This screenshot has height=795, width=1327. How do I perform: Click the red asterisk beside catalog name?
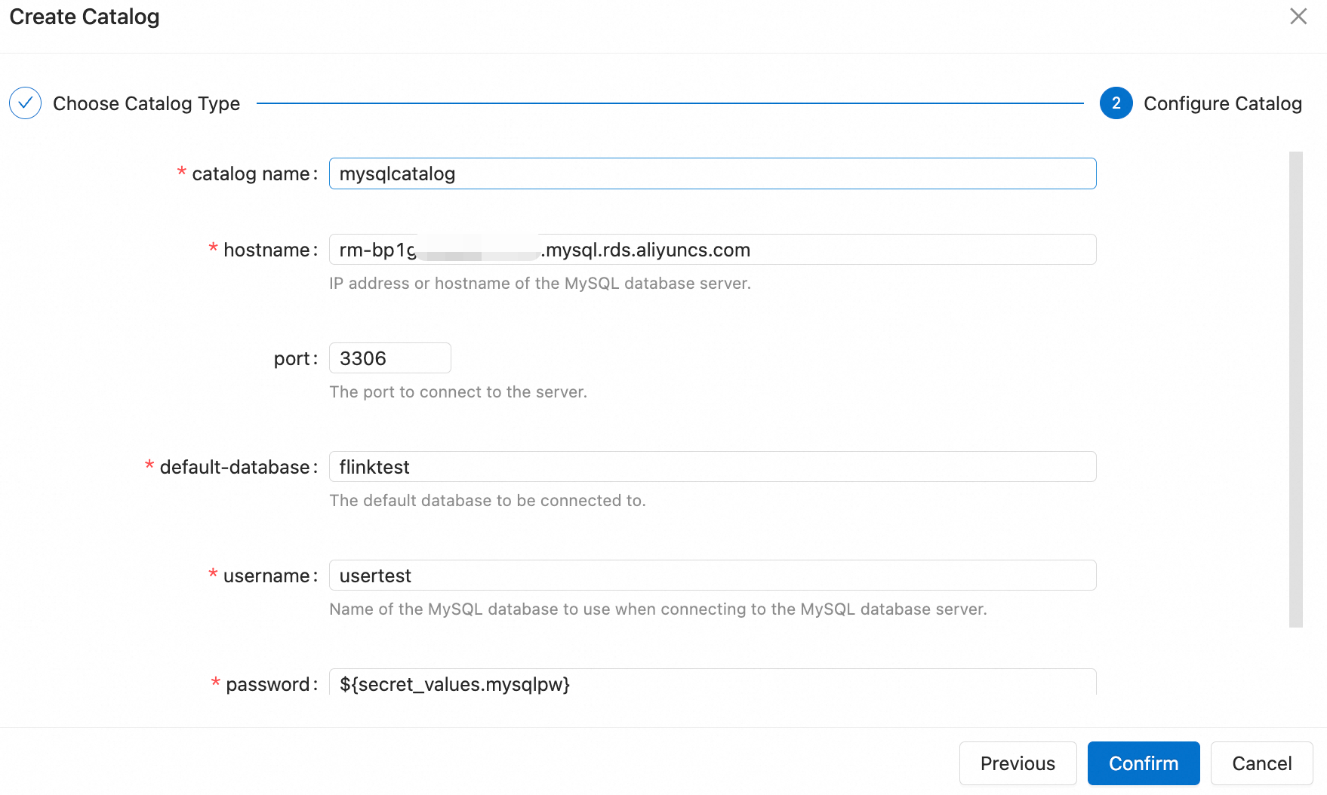pyautogui.click(x=181, y=173)
